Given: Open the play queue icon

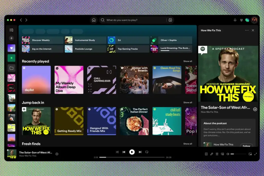Looking at the screenshot, I should point(217,154).
